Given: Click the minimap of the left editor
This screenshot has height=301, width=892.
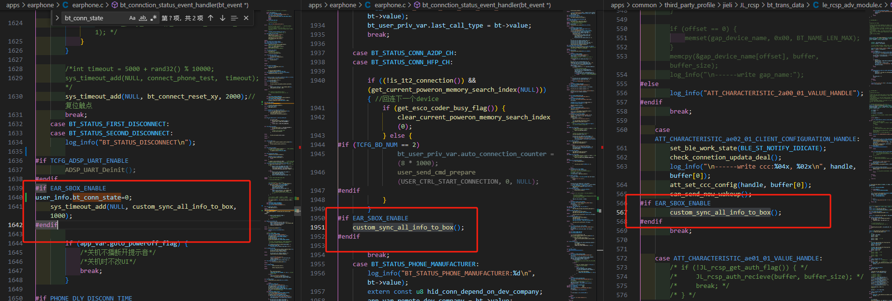Looking at the screenshot, I should [280, 155].
